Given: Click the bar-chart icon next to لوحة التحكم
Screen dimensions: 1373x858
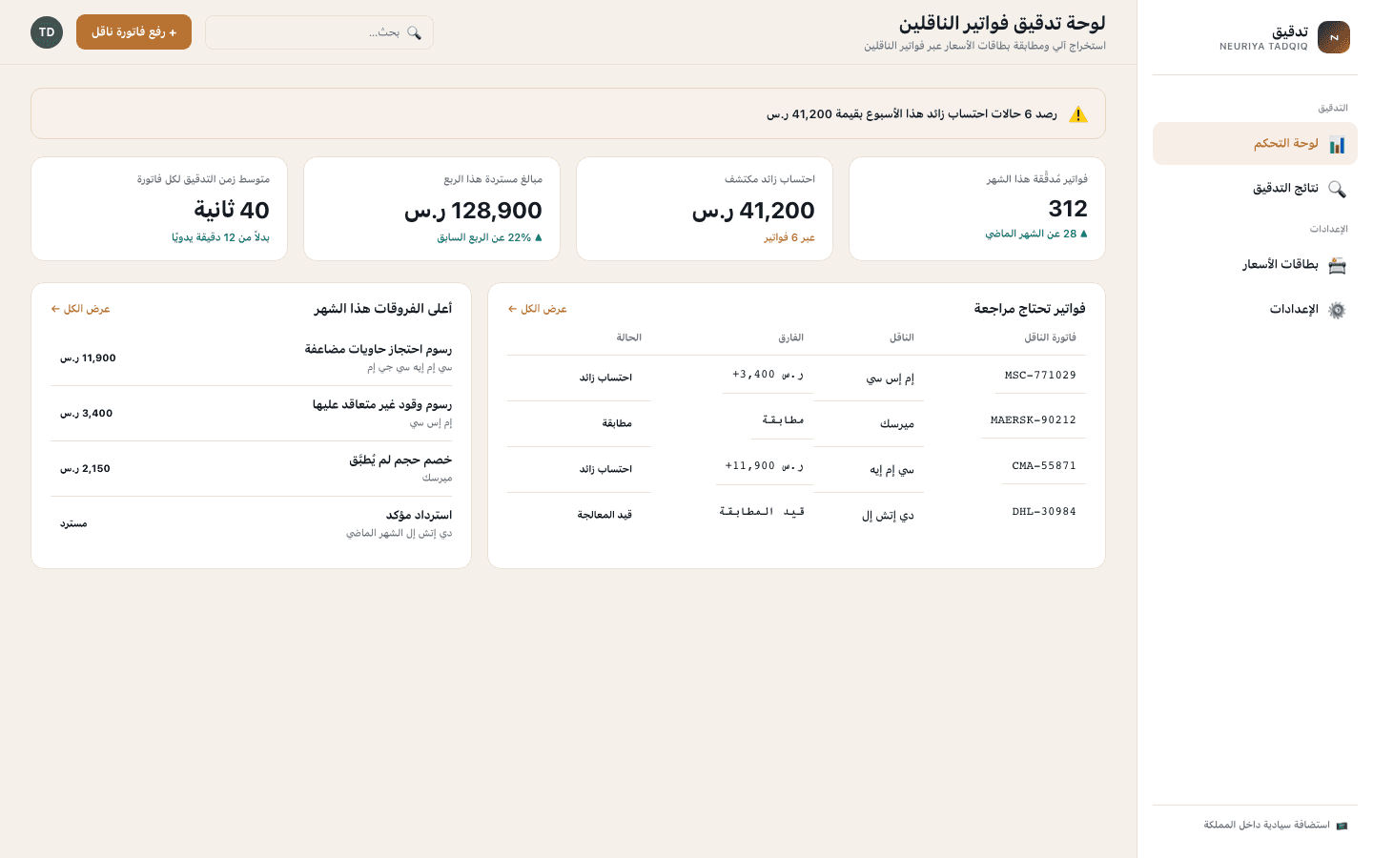Looking at the screenshot, I should coord(1337,144).
